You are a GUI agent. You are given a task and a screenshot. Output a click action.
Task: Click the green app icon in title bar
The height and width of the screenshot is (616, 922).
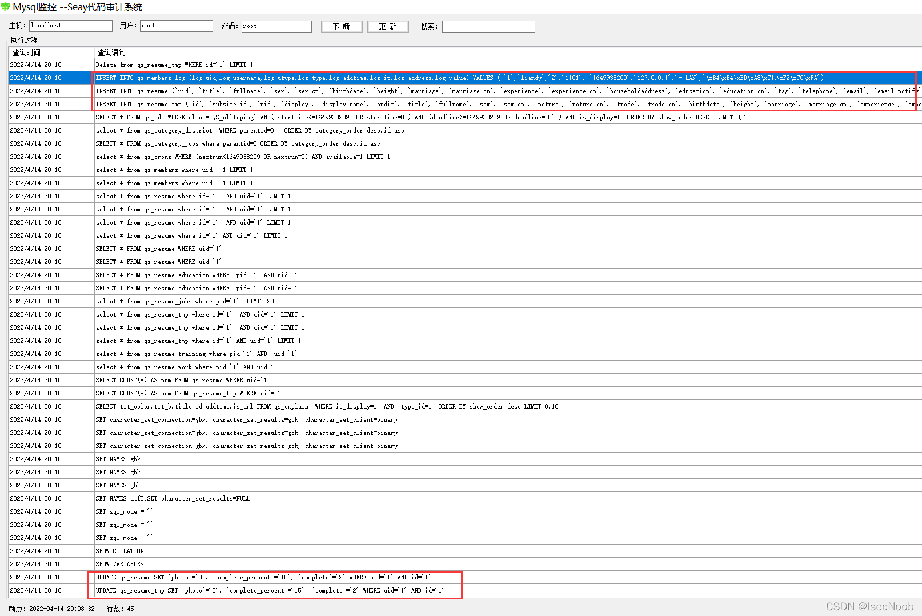tap(6, 7)
